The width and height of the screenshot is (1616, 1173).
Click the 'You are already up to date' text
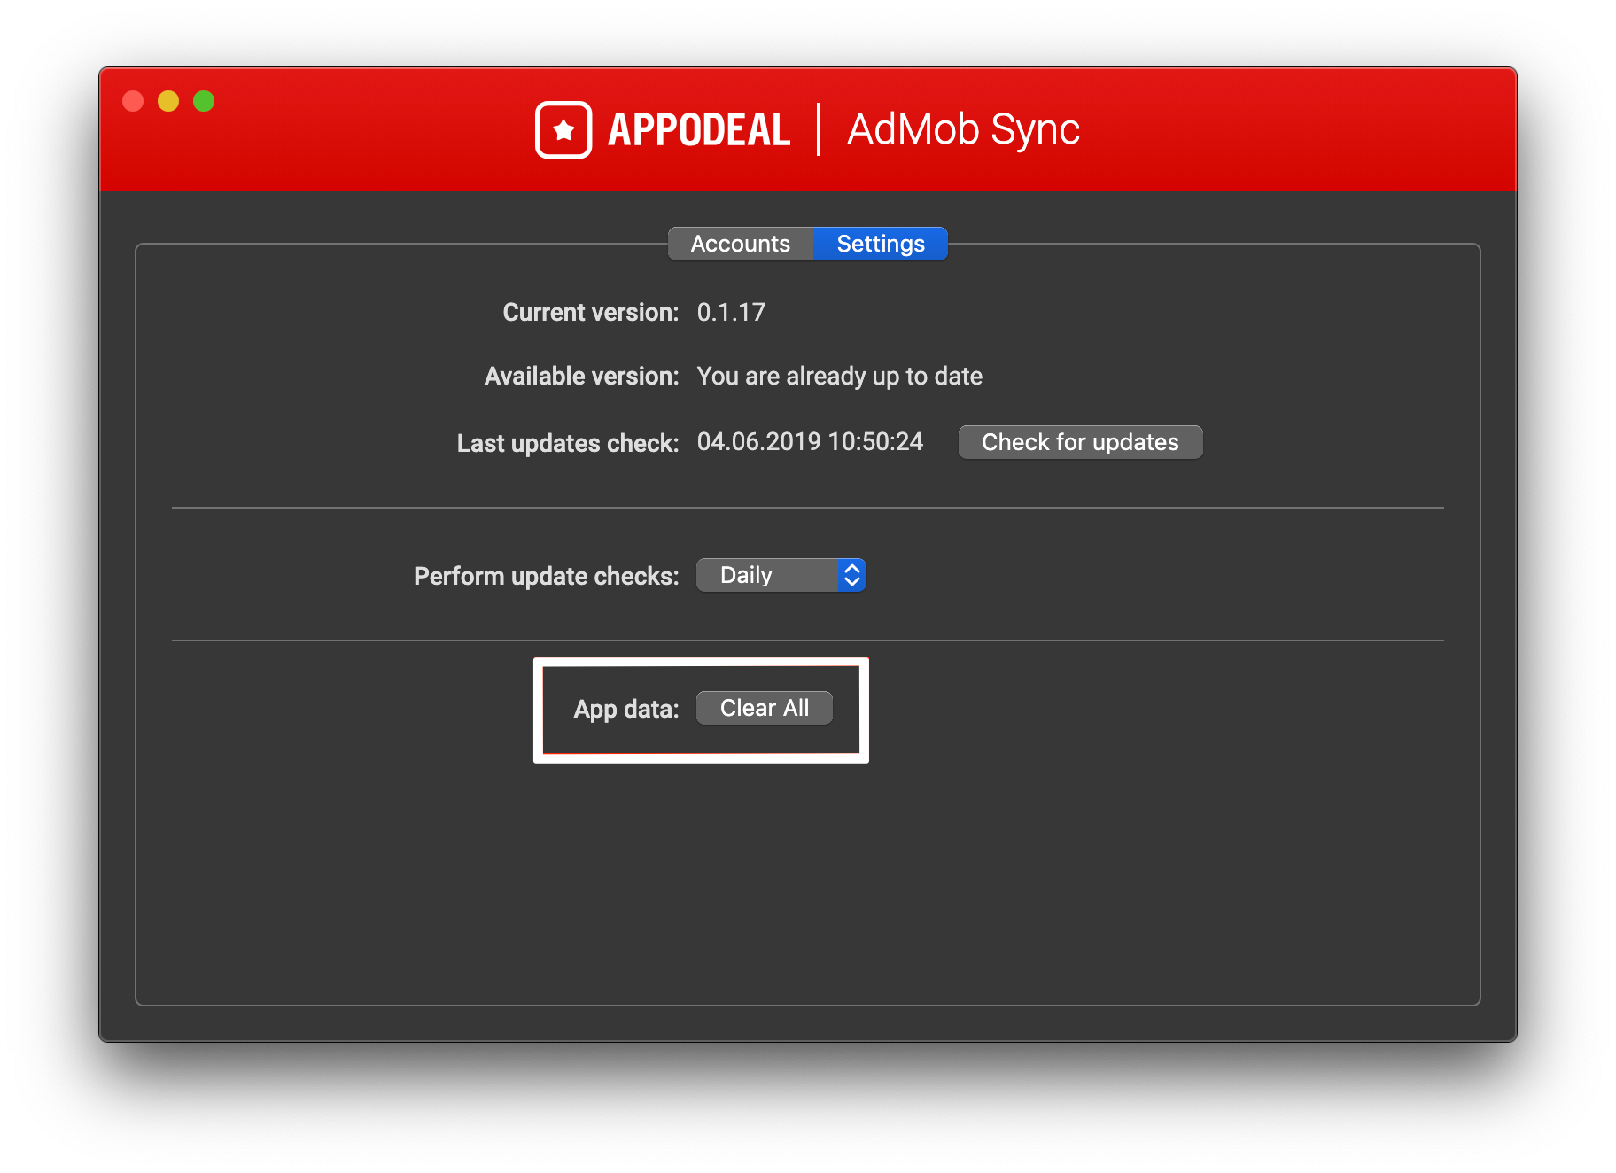[x=839, y=376]
